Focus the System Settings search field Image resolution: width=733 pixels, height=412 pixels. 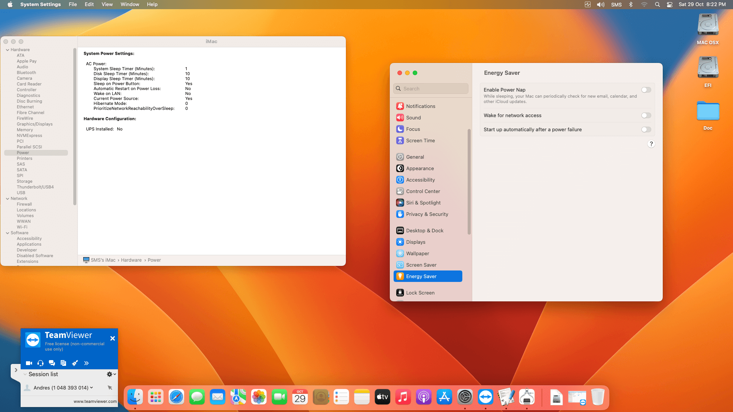pos(431,89)
